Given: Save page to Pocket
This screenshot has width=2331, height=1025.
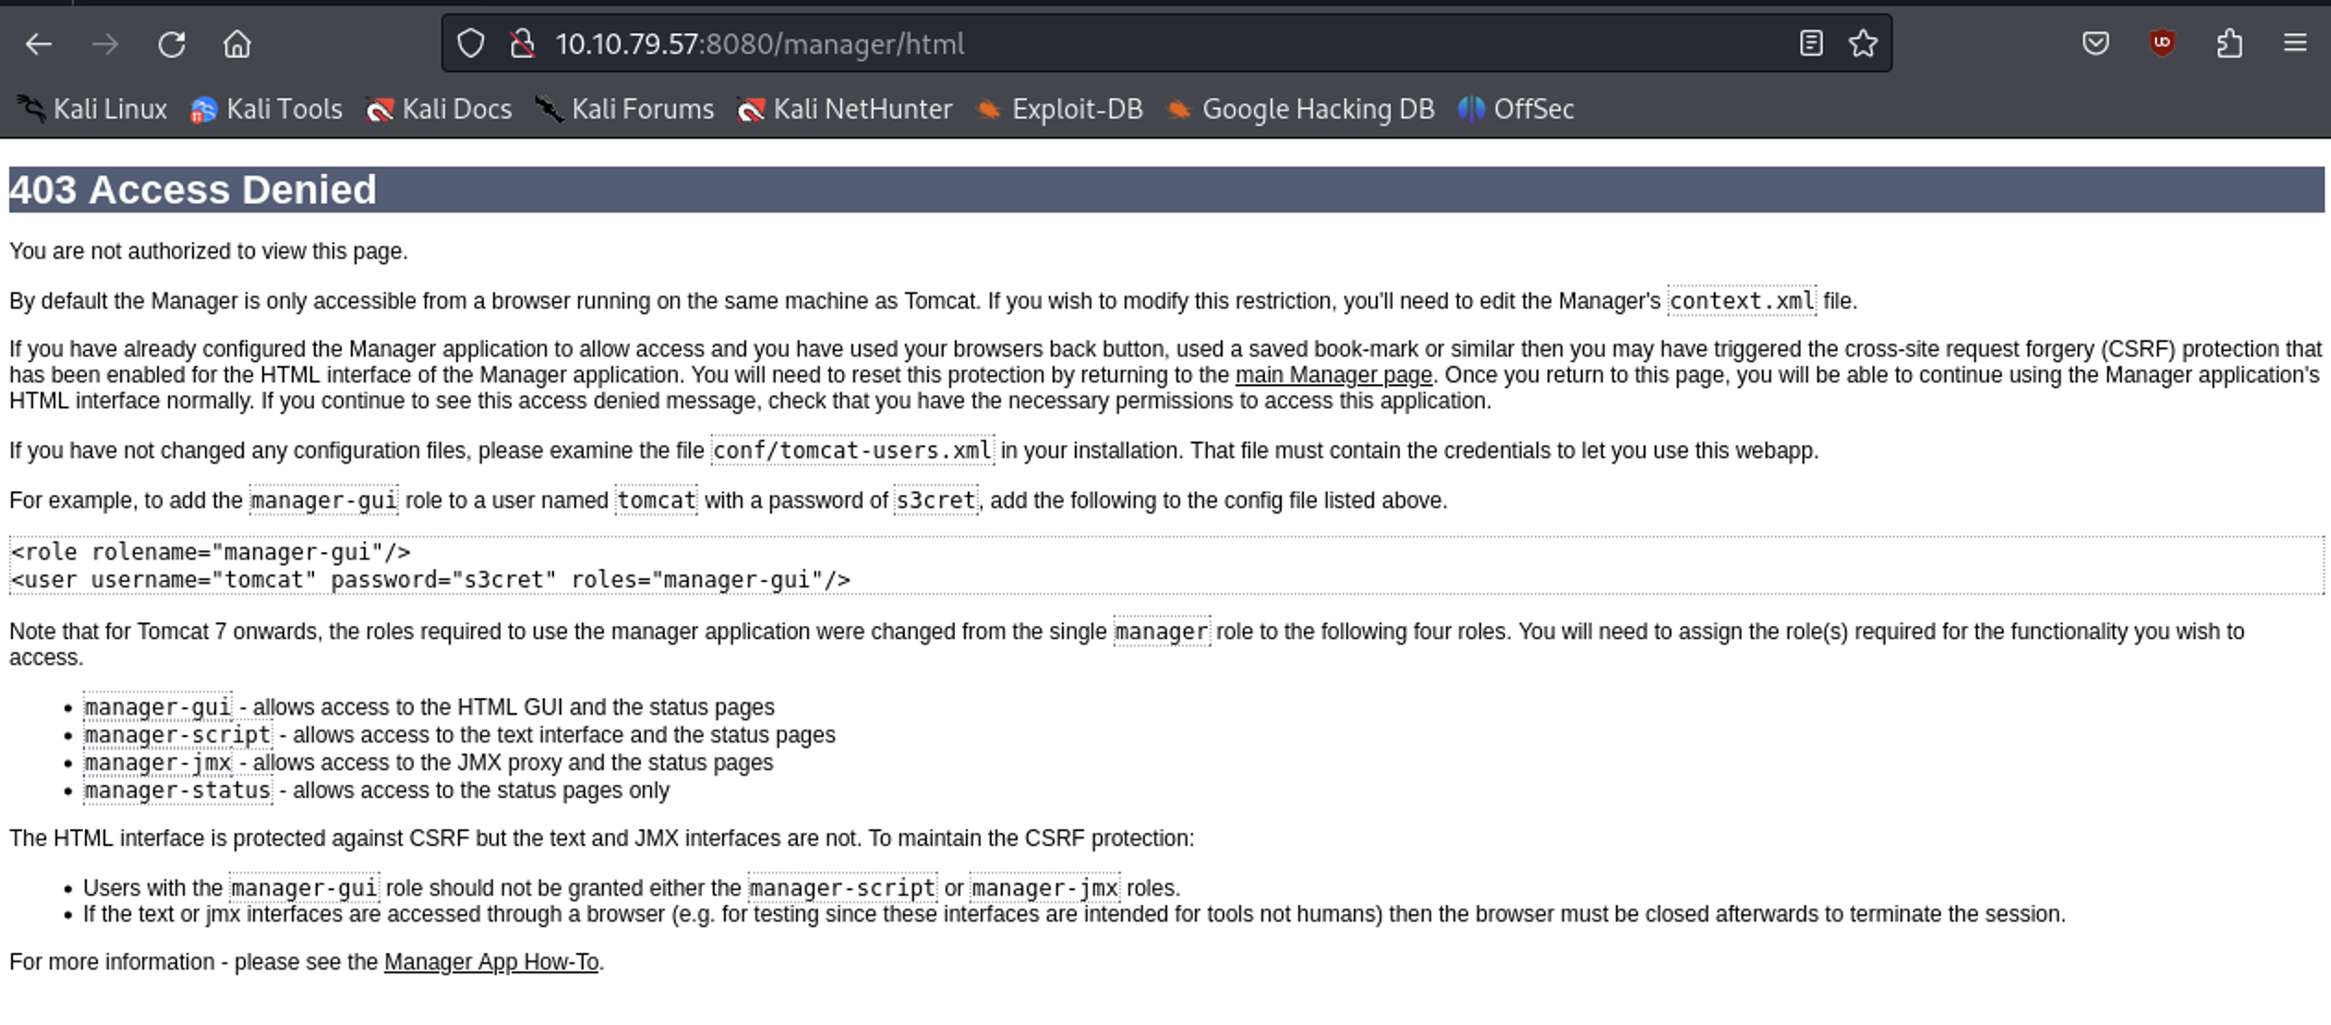Looking at the screenshot, I should tap(2095, 43).
